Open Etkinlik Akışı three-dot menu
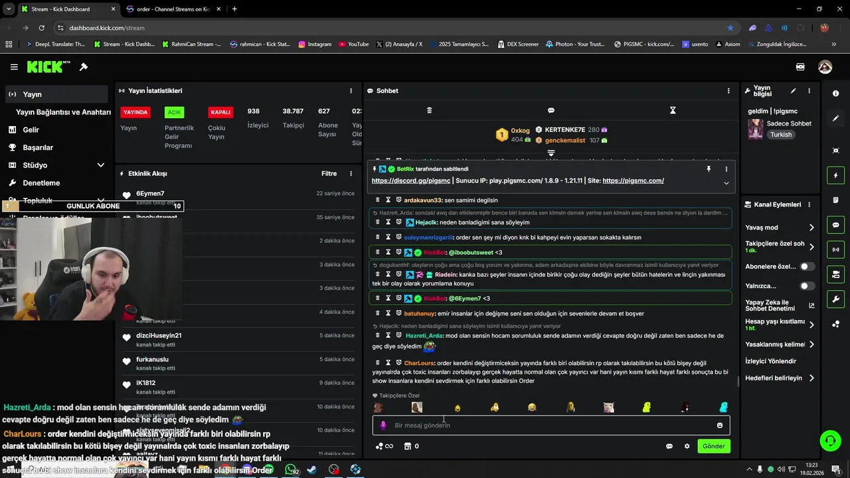 (351, 174)
